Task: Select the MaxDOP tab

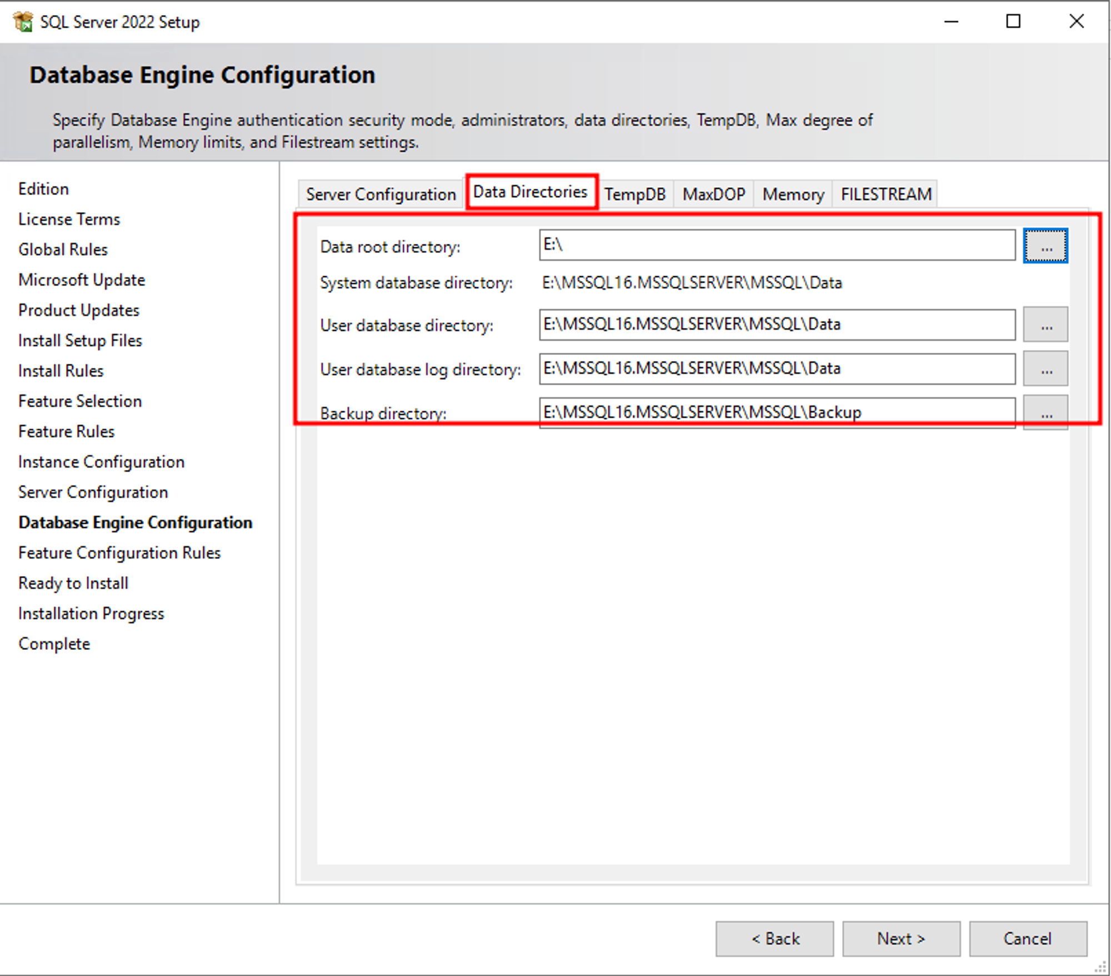Action: coord(713,194)
